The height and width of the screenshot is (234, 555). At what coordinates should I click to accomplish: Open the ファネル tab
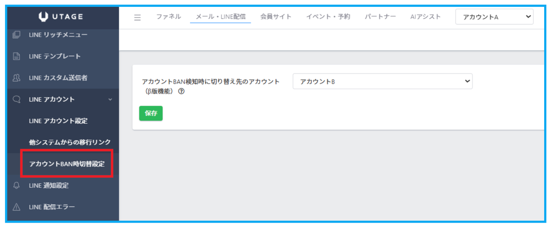point(168,17)
